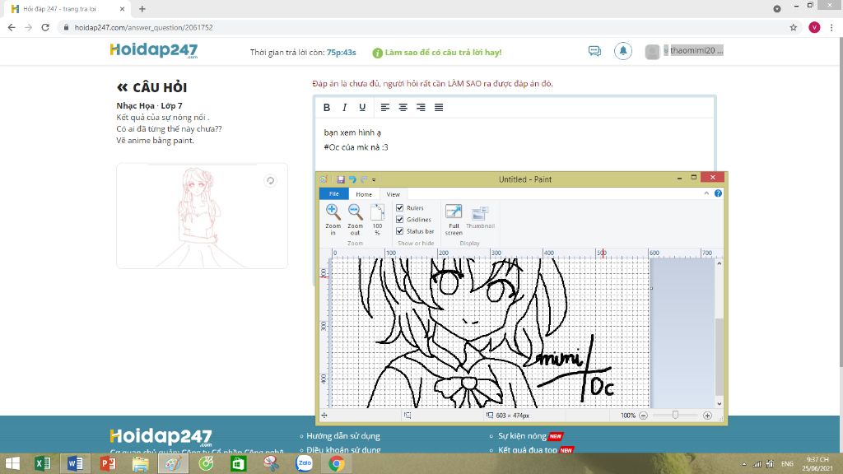Click Paint zoom slider handle
Viewport: 843px width, 474px height.
(675, 415)
